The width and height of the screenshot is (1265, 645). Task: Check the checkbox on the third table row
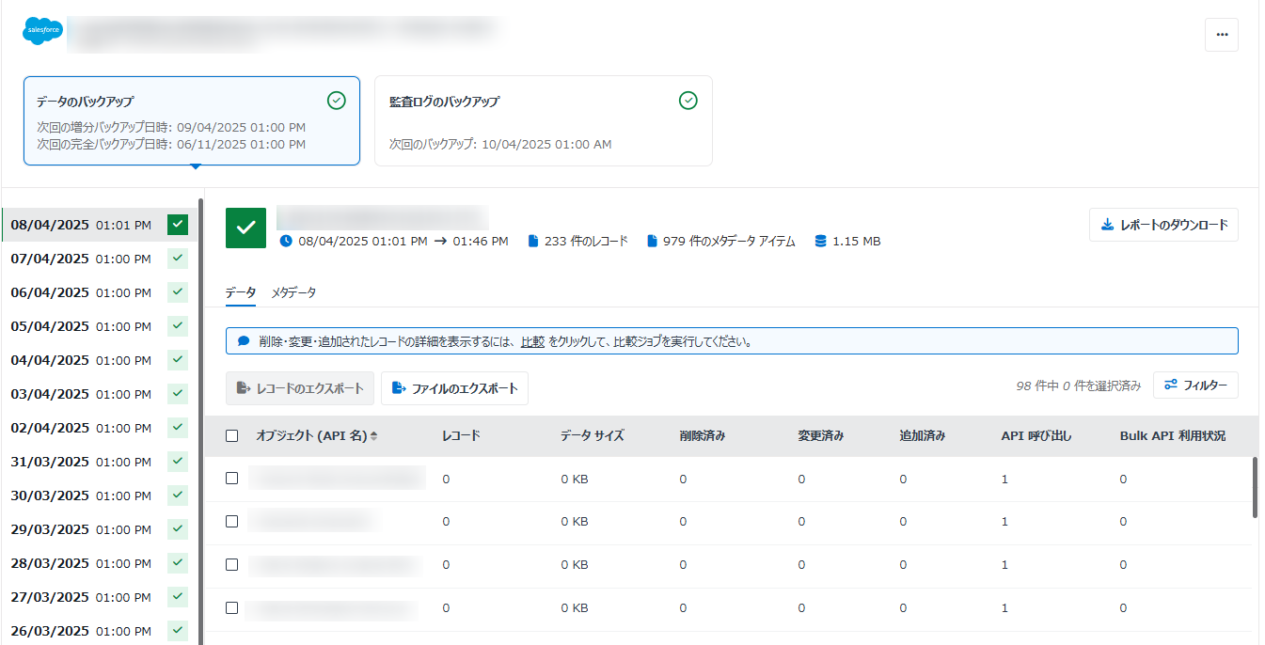click(x=231, y=563)
